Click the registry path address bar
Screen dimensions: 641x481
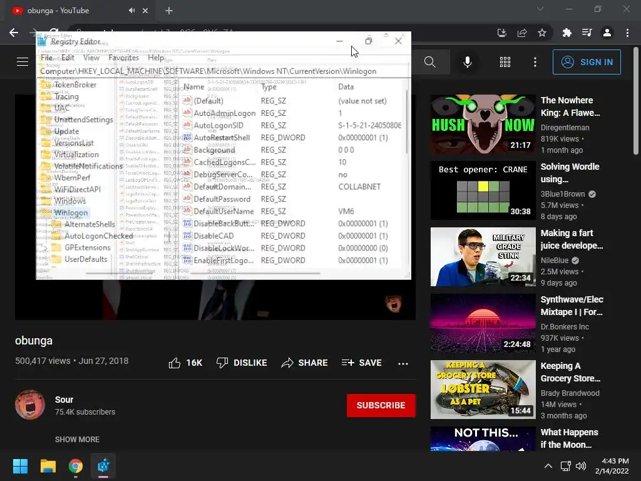coord(223,71)
